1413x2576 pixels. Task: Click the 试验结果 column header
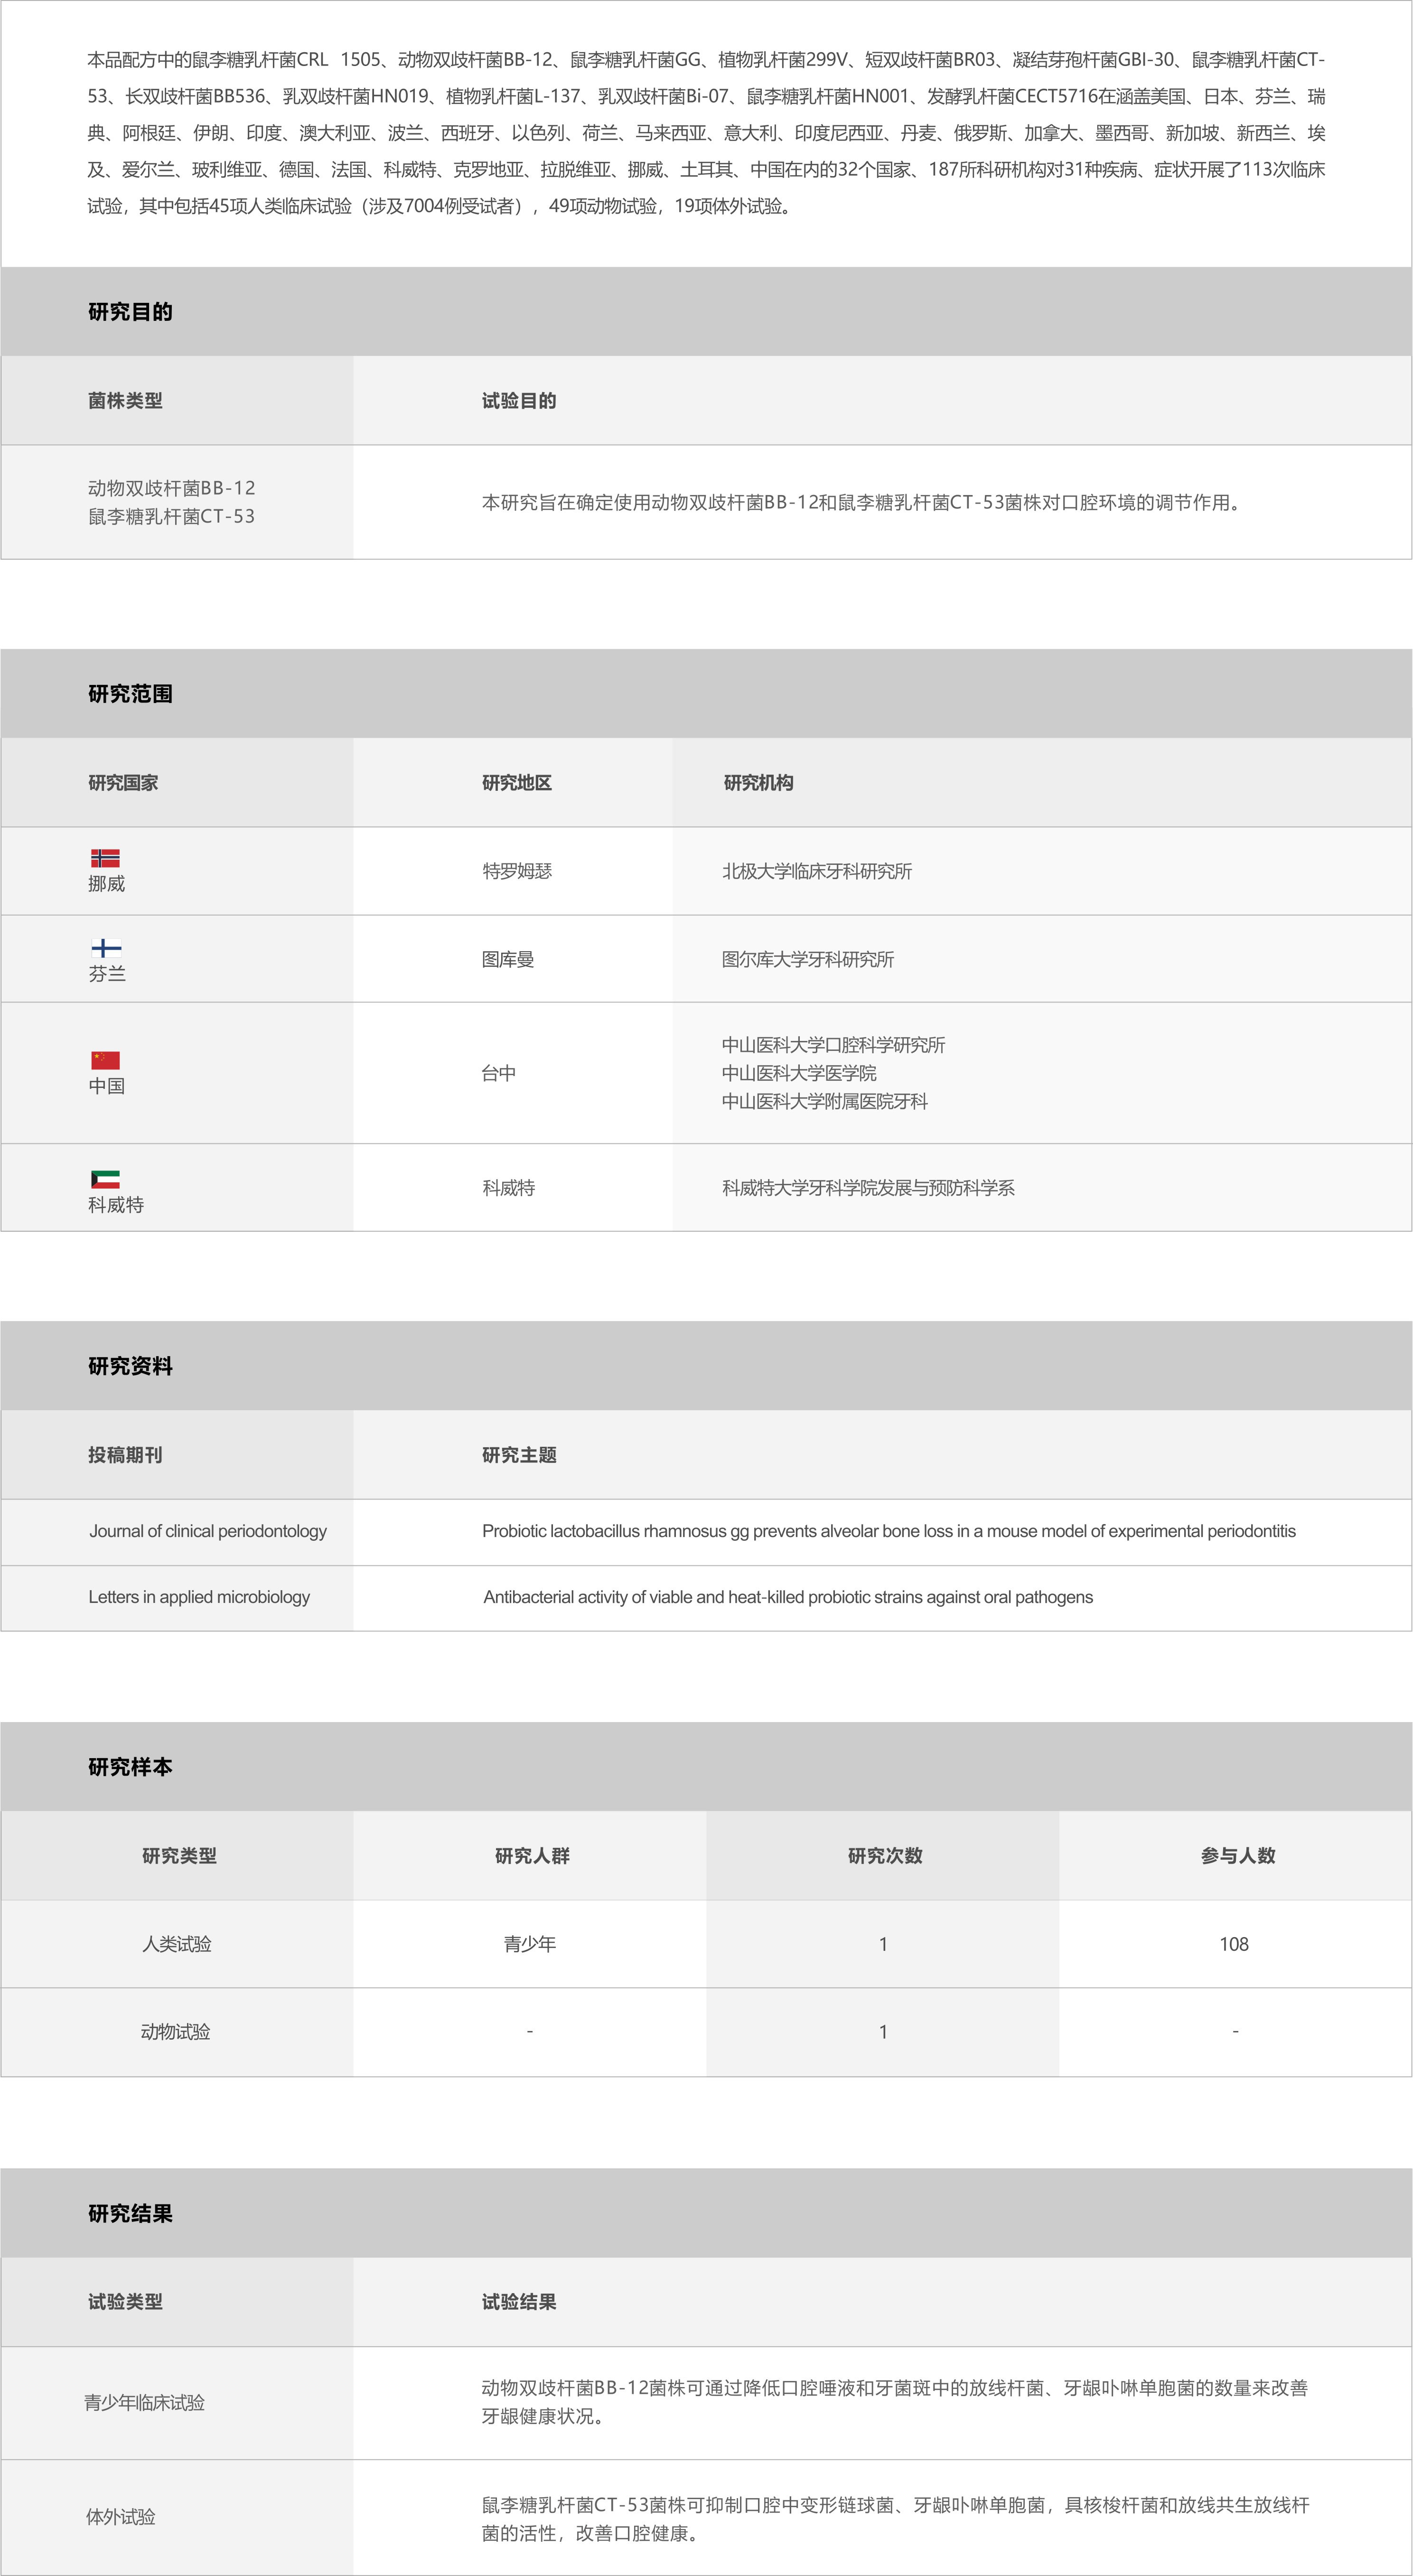[x=519, y=2302]
